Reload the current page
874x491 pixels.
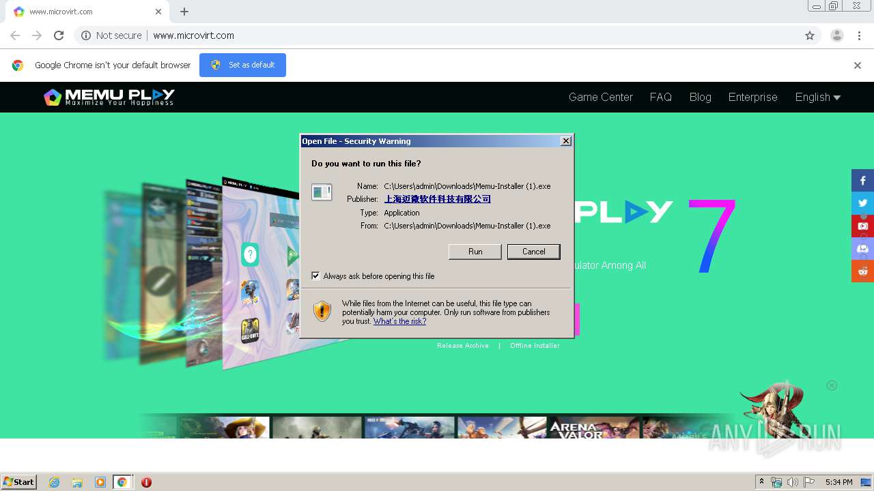click(x=59, y=35)
